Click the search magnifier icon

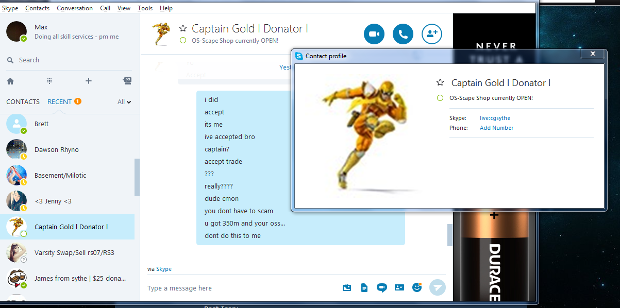point(10,60)
